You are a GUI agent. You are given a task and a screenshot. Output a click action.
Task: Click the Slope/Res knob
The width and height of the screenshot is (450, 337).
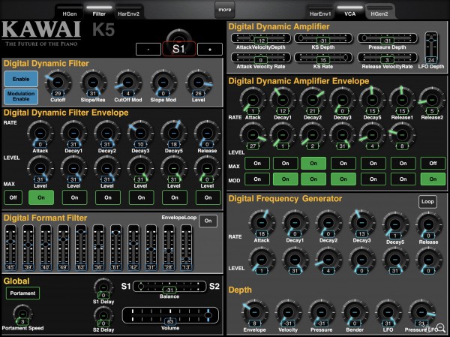click(x=93, y=83)
